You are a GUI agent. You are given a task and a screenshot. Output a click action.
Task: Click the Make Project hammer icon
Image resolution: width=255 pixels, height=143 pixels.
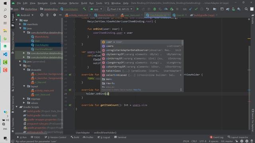click(84, 9)
